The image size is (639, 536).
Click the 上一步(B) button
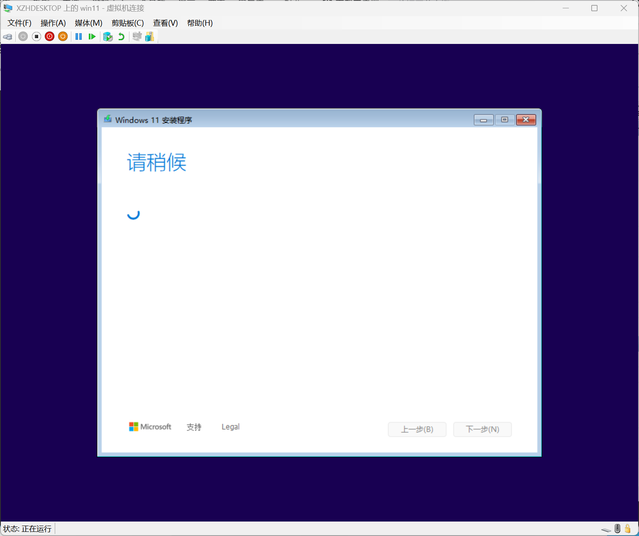pyautogui.click(x=417, y=429)
